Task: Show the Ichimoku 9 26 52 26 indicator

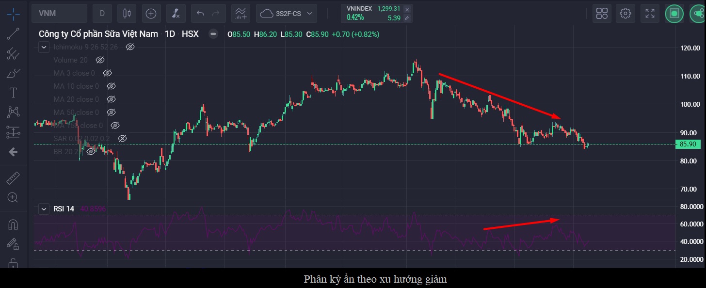Action: [x=130, y=47]
